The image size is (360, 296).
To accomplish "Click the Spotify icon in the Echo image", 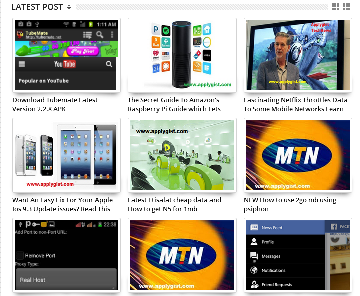I will pyautogui.click(x=166, y=30).
